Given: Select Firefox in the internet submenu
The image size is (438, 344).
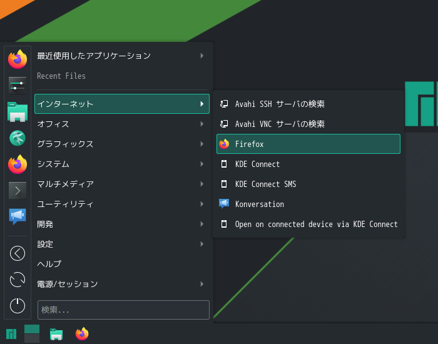Looking at the screenshot, I should coord(308,144).
